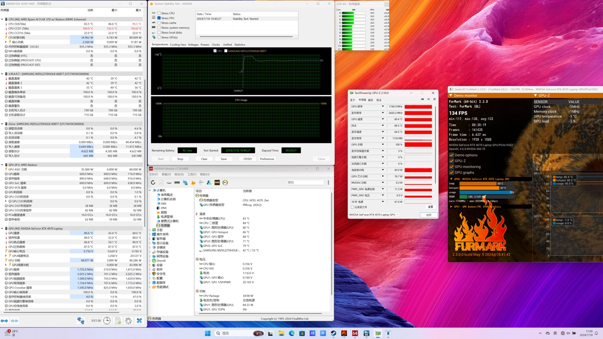603x339 pixels.
Task: Open HWiNFO settings gear icon
Action: click(128, 321)
